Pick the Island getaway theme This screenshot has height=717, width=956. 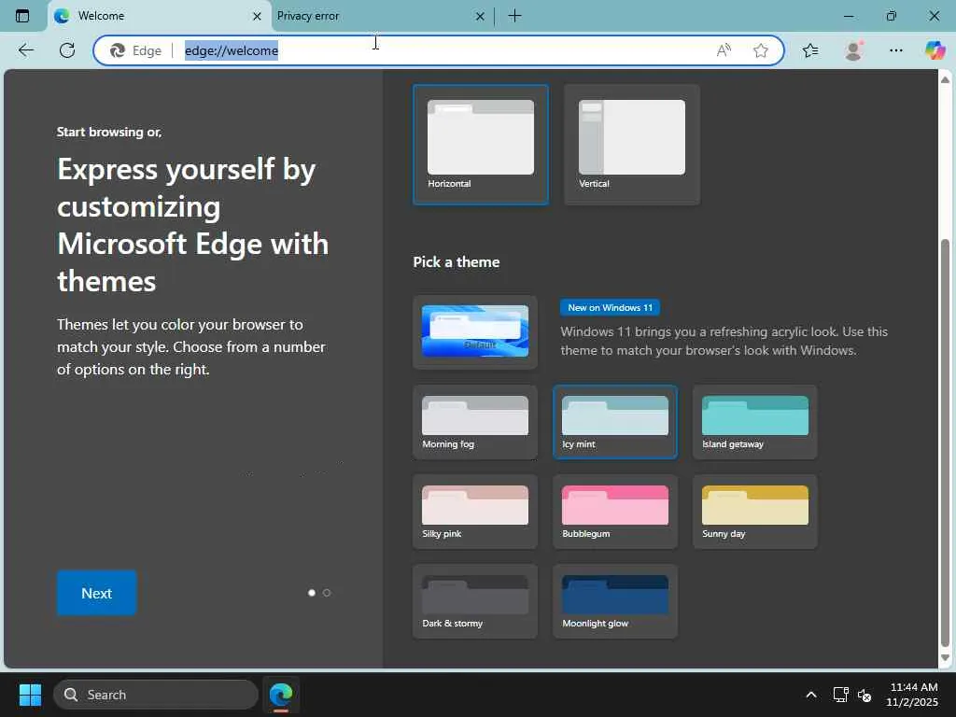[x=754, y=422]
